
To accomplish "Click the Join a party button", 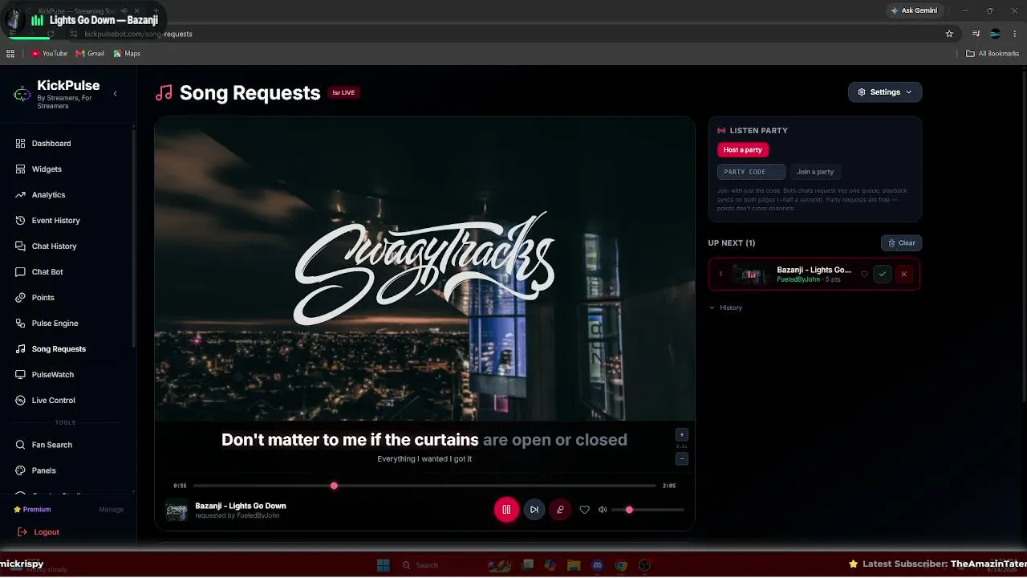I will click(x=815, y=172).
